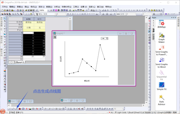Expand the 100% zoom dropdown
Viewport: 180px width, 114px height.
tap(48, 10)
